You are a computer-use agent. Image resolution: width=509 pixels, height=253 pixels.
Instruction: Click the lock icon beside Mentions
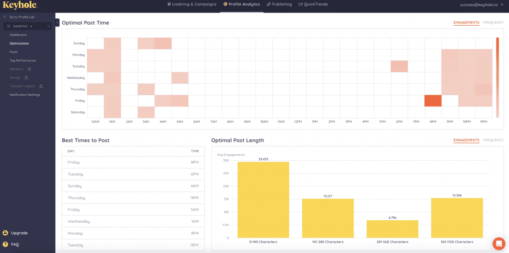[29, 69]
